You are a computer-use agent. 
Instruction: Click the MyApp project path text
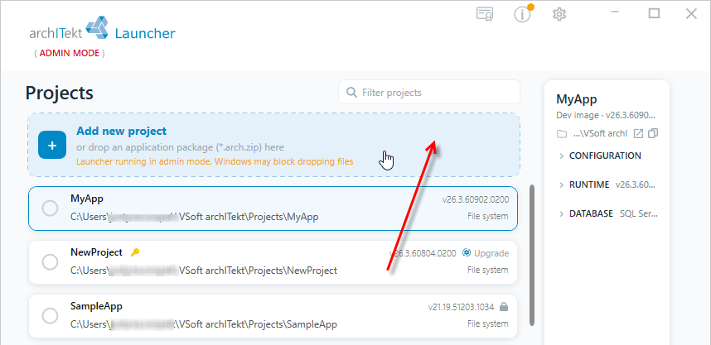pyautogui.click(x=195, y=217)
